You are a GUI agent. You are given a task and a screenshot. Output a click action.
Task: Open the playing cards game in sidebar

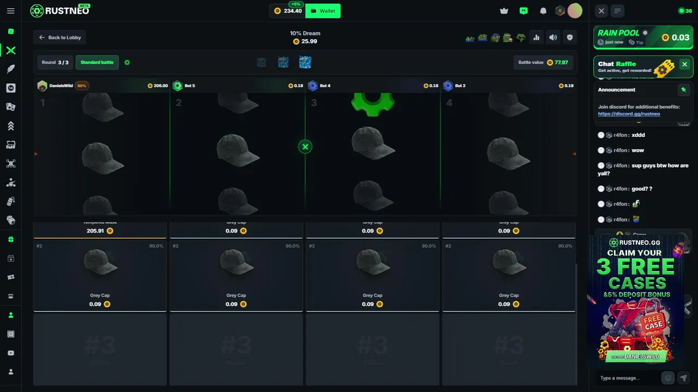11,107
